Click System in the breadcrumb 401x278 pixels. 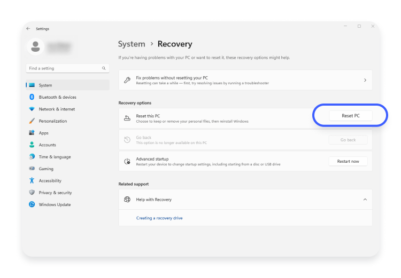click(132, 44)
